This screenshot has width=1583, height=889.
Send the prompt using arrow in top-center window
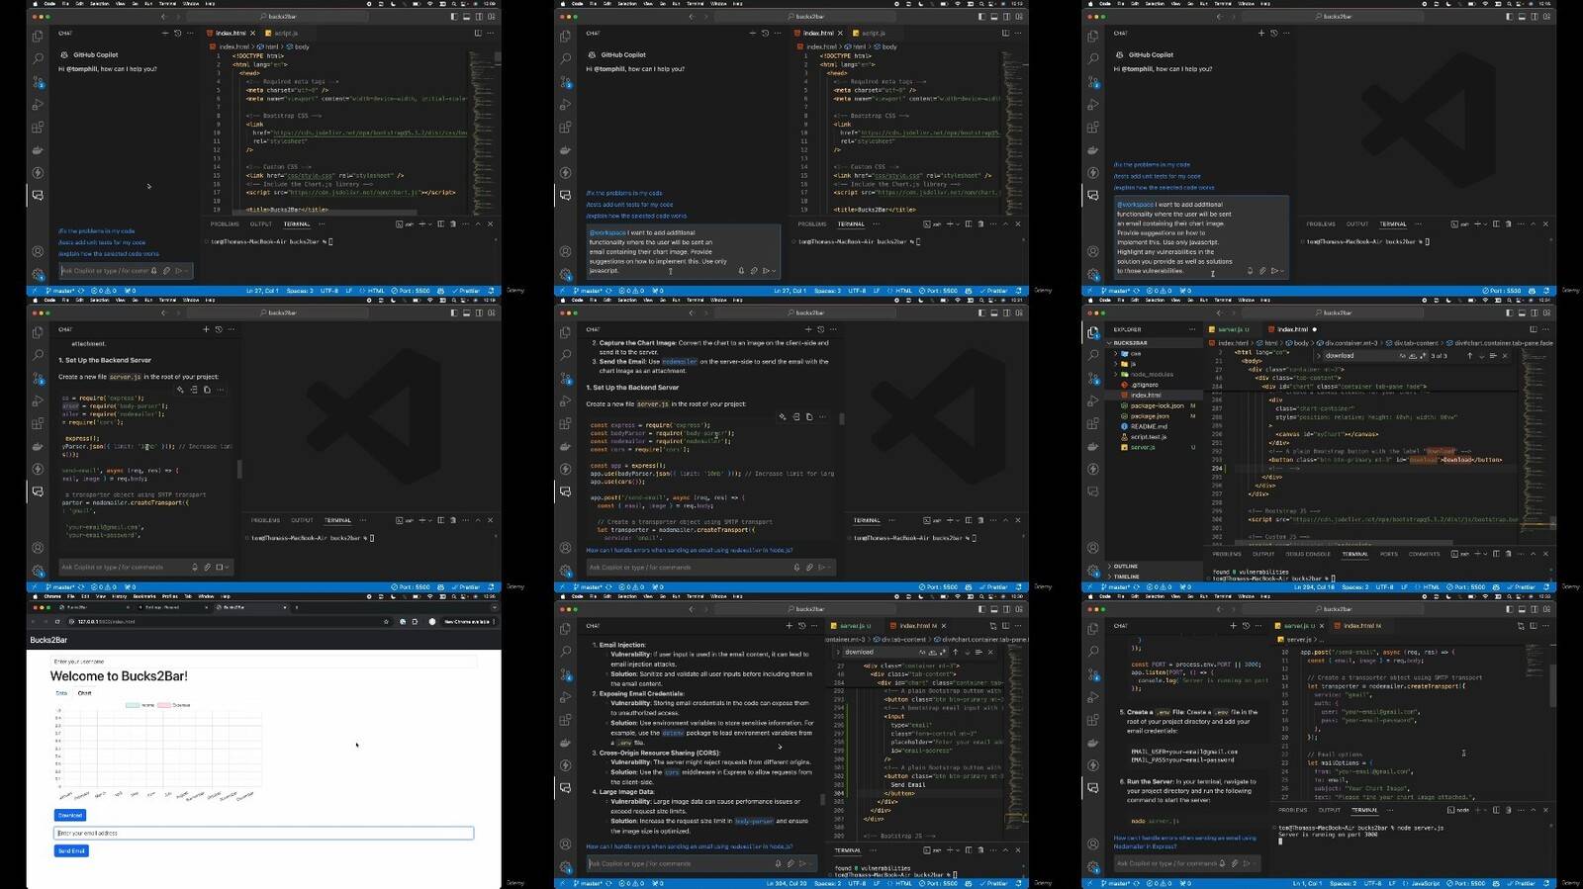(766, 270)
